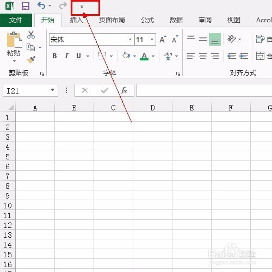Image resolution: width=272 pixels, height=272 pixels.
Task: Open the font color dropdown arrow
Action: coord(153,56)
